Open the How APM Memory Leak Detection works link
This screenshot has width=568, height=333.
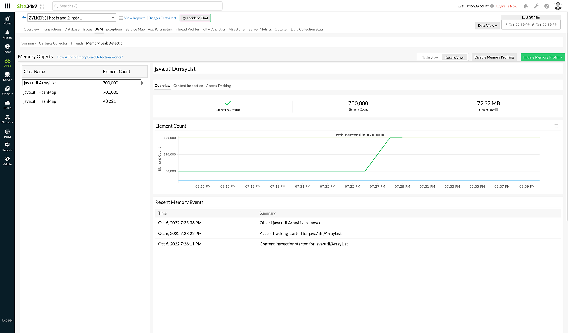pos(90,57)
